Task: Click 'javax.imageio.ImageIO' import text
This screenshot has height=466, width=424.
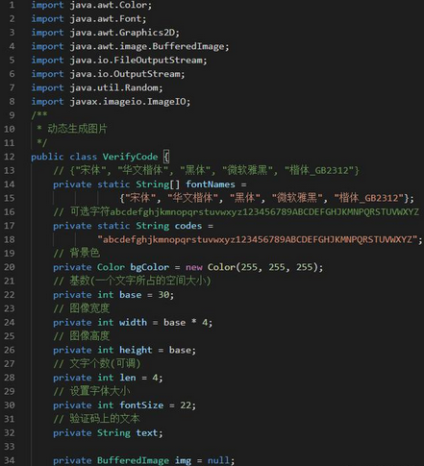Action: (x=128, y=101)
